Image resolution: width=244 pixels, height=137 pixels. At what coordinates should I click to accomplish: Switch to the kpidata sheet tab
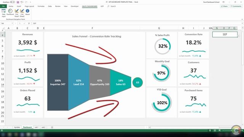pos(17,127)
